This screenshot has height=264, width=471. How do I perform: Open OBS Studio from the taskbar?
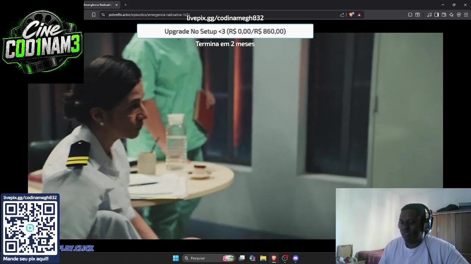pos(284,258)
